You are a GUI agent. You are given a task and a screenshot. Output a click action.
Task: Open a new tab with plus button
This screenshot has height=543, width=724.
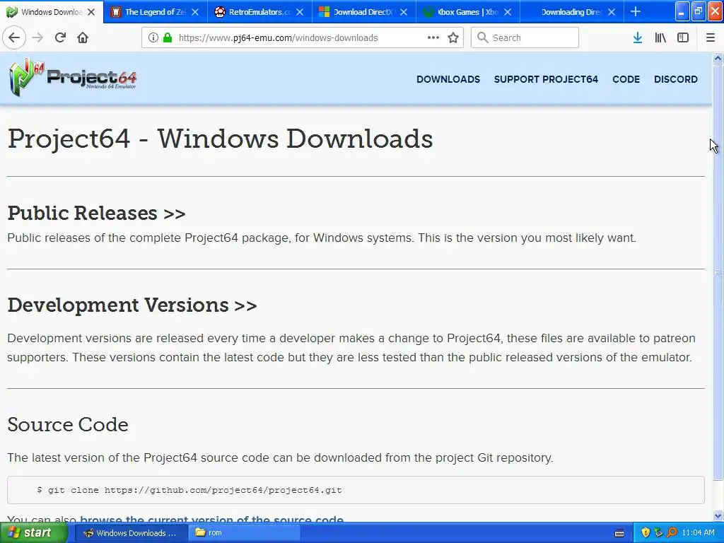(636, 11)
